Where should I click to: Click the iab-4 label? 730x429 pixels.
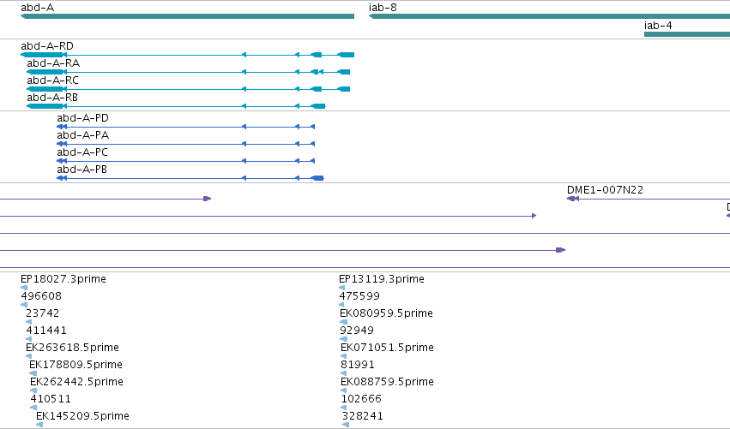658,26
